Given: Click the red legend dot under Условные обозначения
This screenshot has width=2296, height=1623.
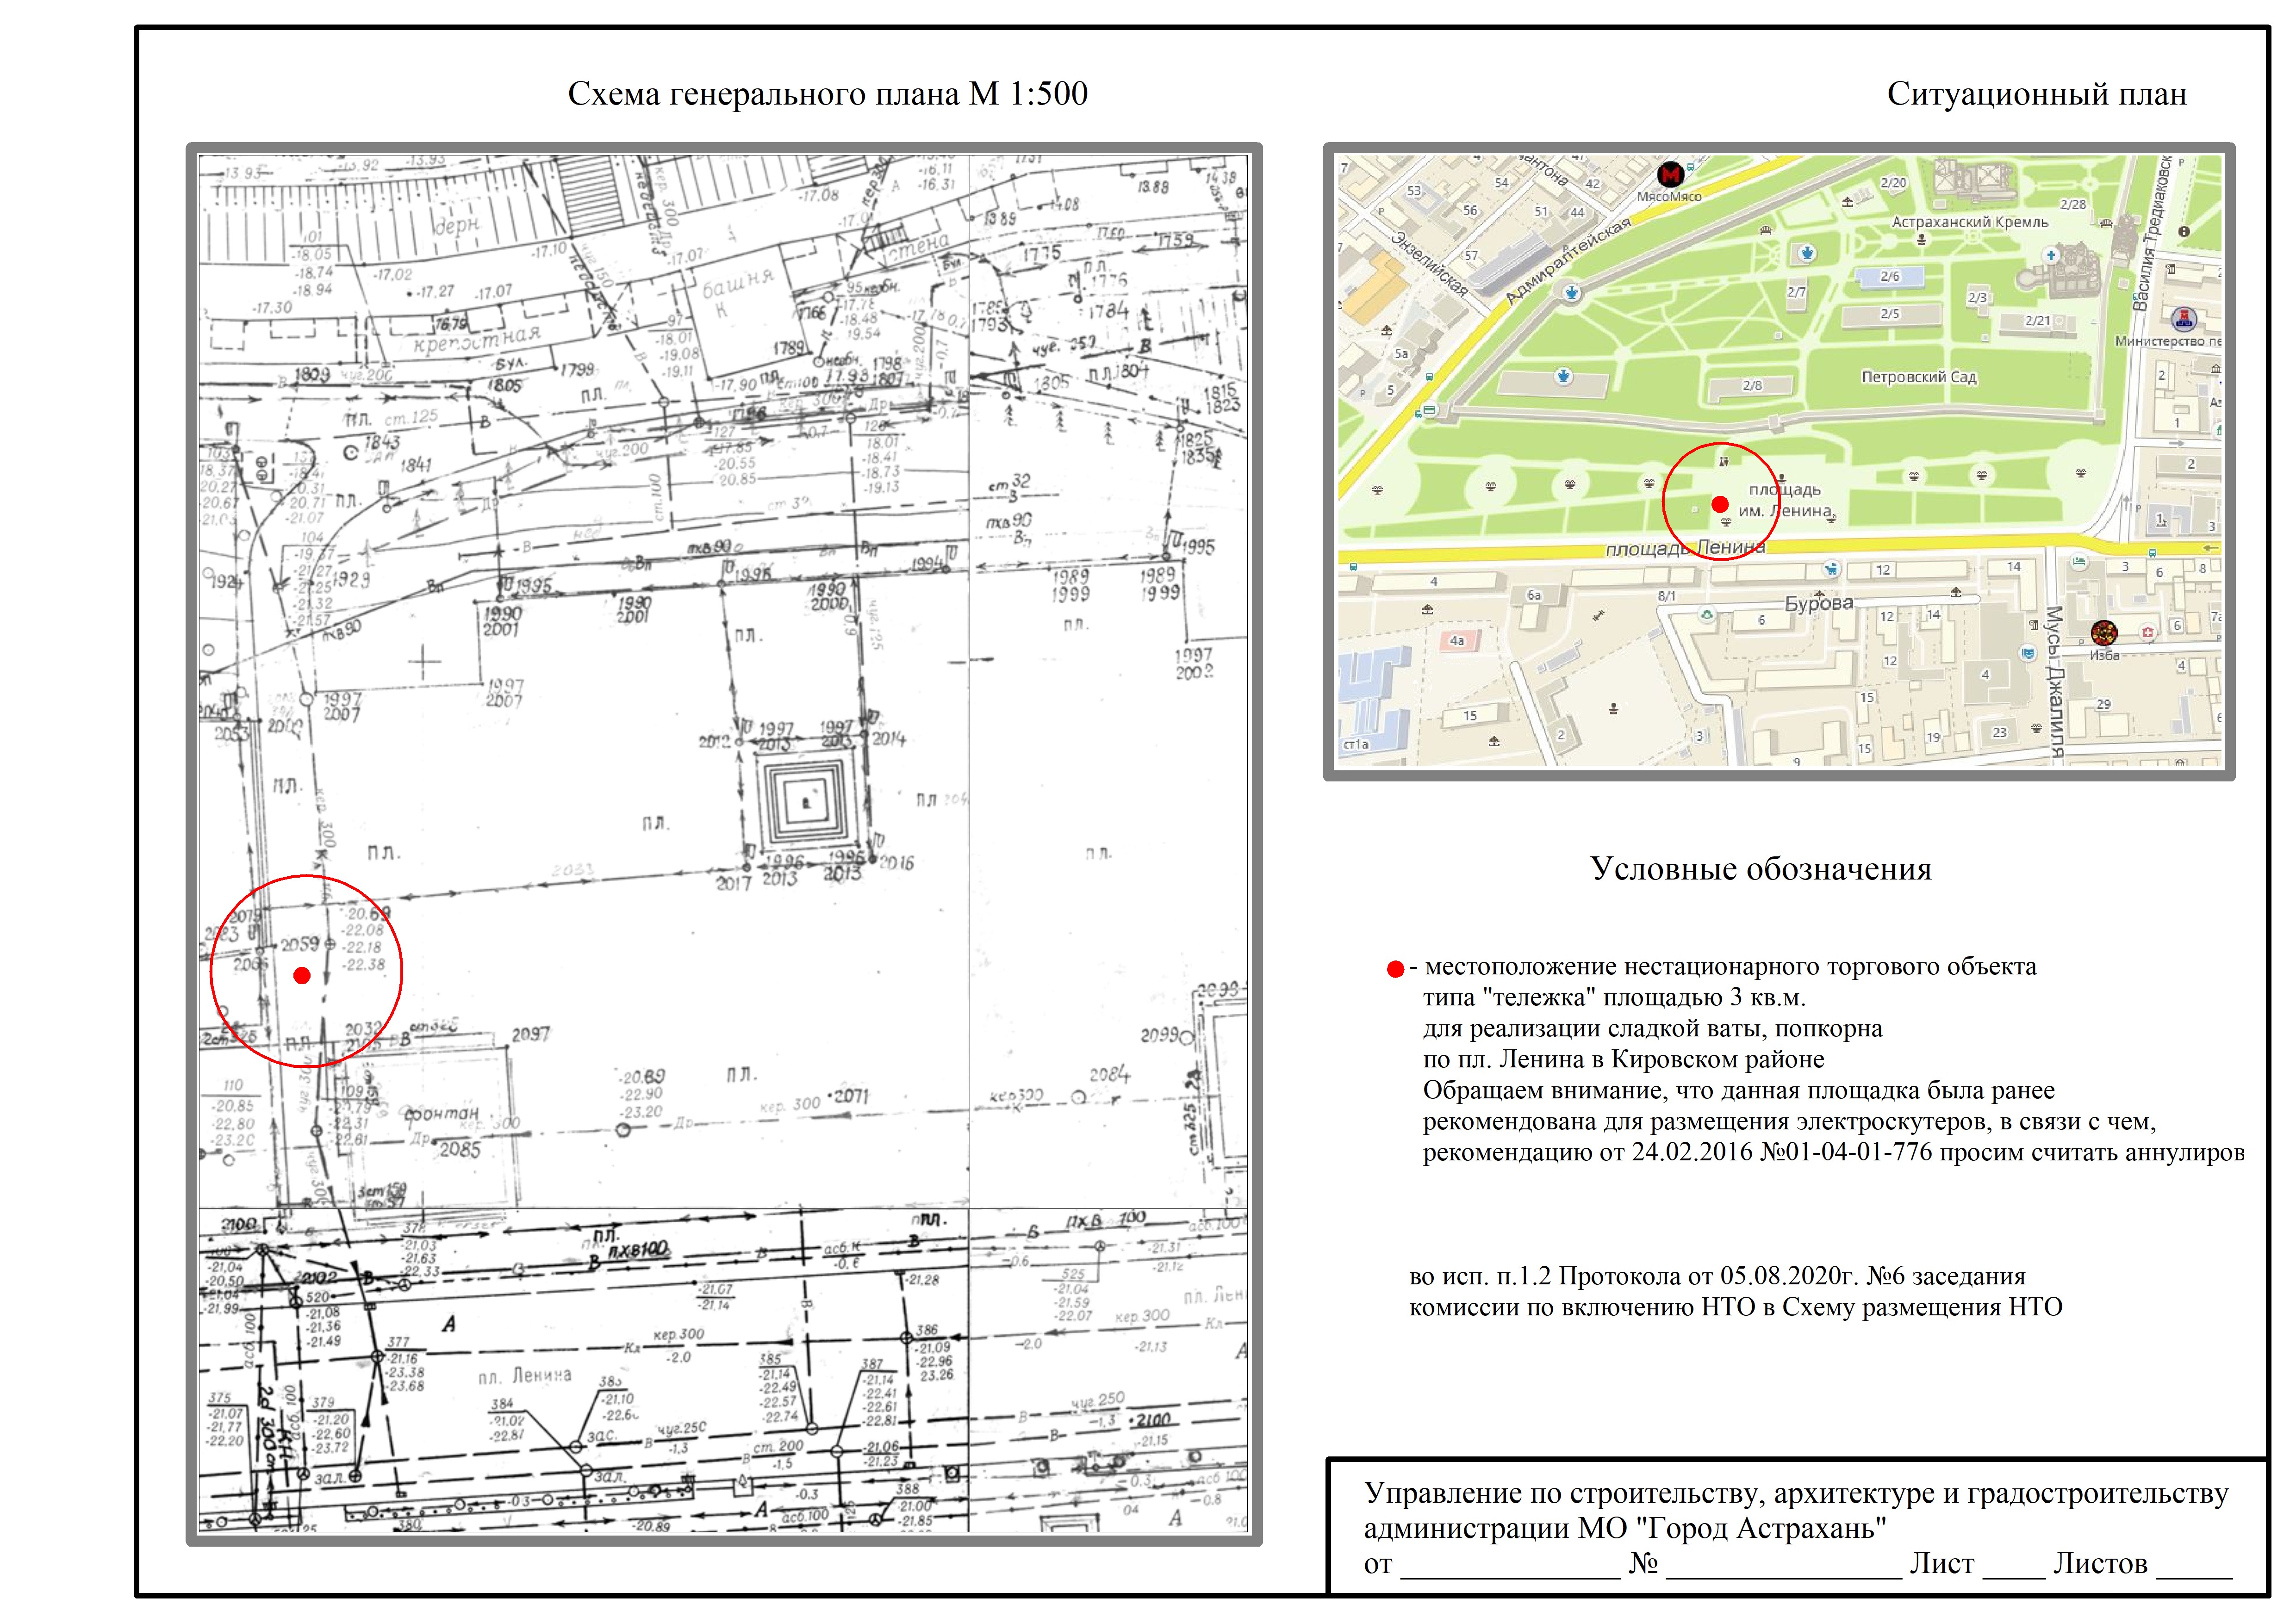Looking at the screenshot, I should coord(1395,968).
